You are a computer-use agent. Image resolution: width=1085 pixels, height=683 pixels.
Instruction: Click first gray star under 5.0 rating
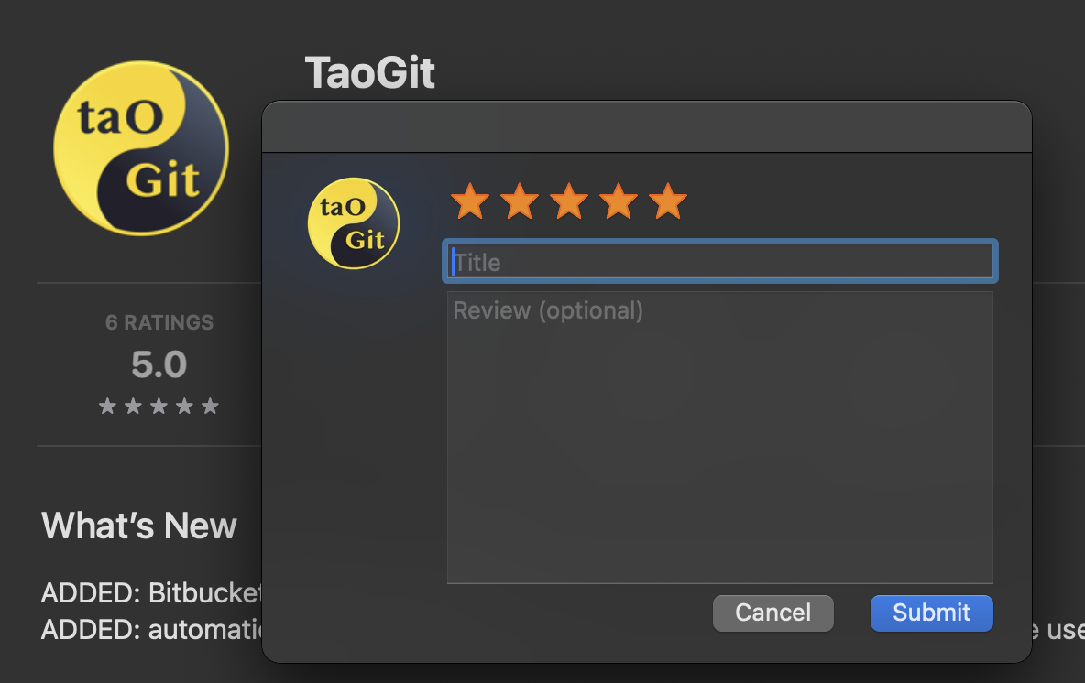[x=107, y=406]
